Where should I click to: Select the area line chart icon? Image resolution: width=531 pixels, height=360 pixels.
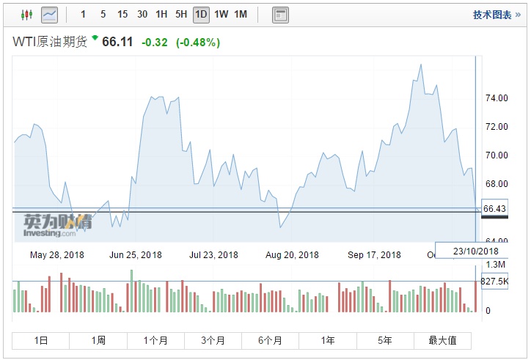49,15
